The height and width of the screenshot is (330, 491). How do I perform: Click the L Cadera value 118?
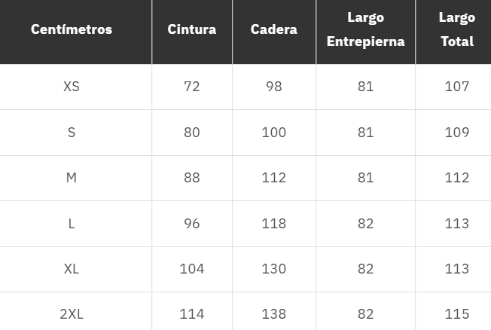pos(274,224)
